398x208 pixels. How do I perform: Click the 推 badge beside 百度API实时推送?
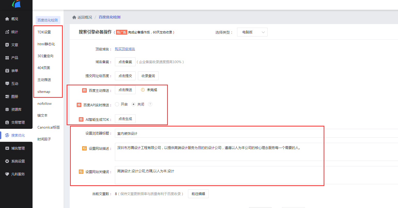79,105
